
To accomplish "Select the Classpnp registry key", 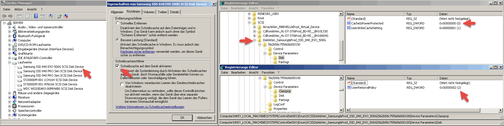I will pos(285,91).
